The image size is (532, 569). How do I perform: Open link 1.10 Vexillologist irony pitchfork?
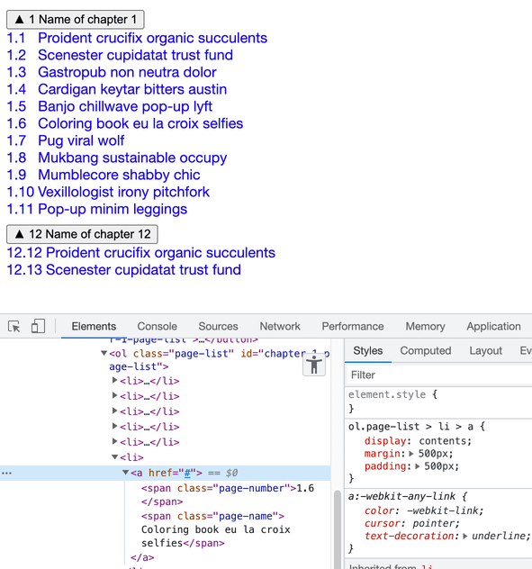[108, 192]
